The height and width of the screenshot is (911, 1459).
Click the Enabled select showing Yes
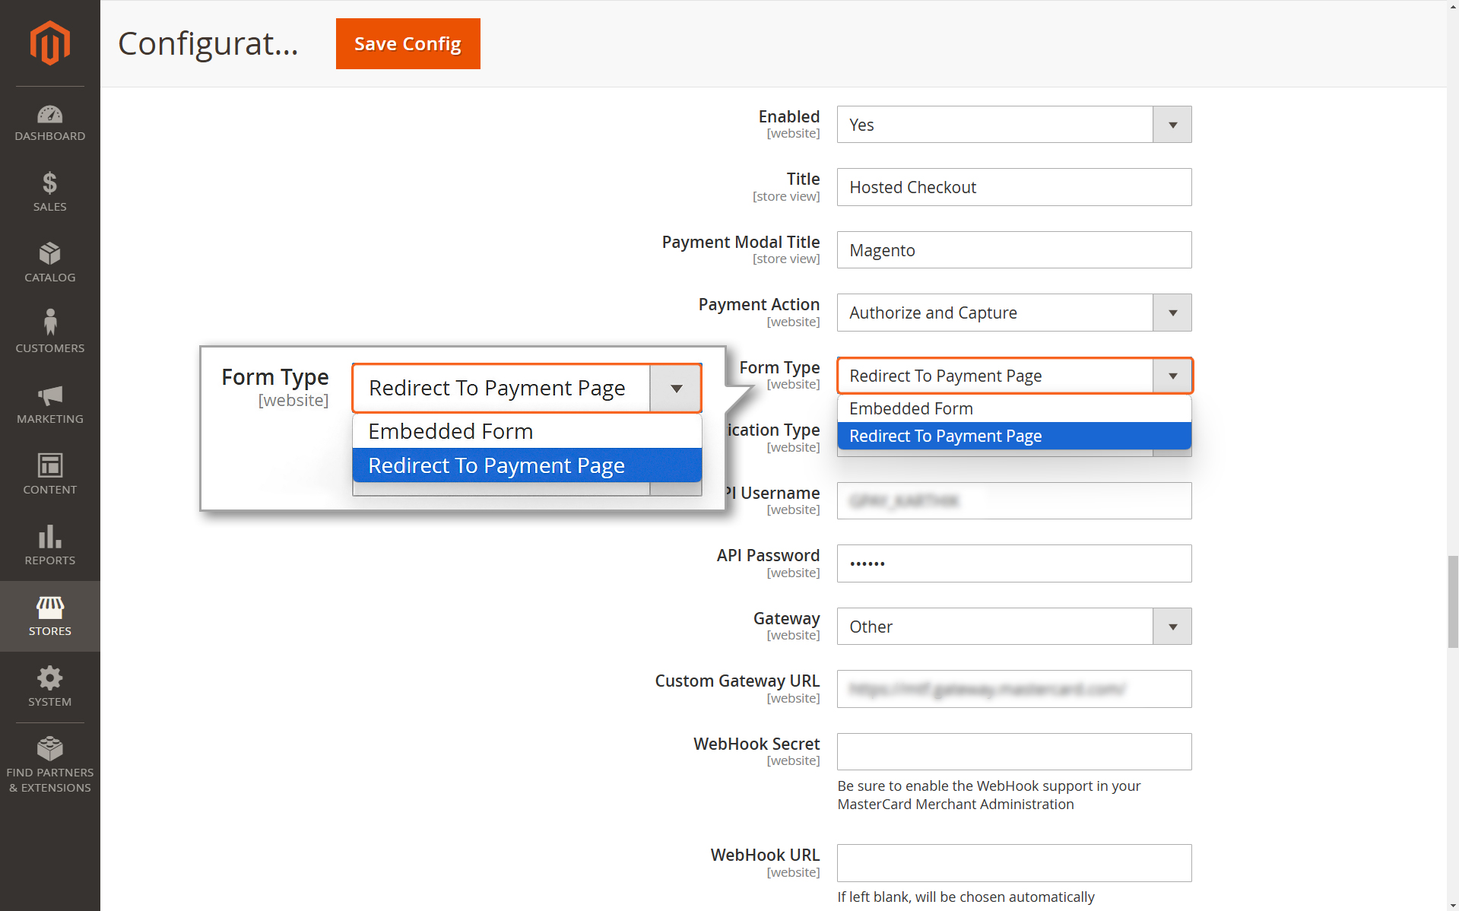pyautogui.click(x=1014, y=125)
